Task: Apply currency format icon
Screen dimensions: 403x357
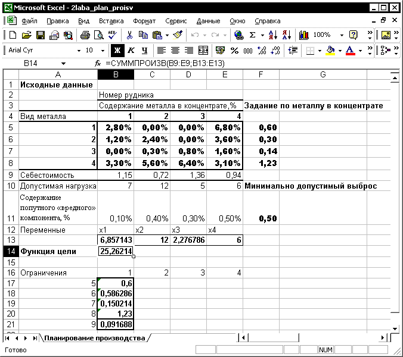Action: tap(220, 51)
